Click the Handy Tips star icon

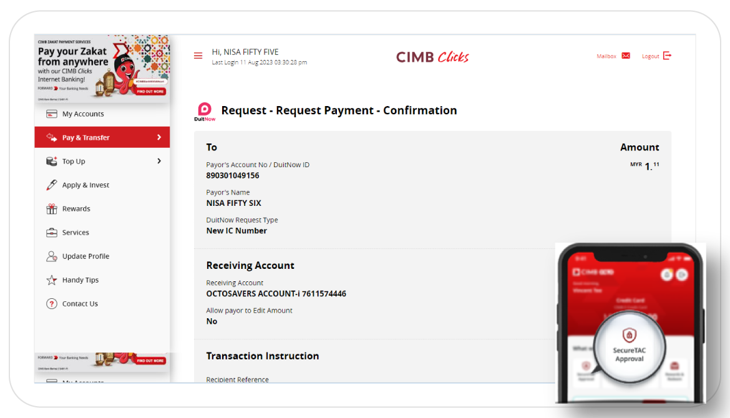(x=52, y=280)
